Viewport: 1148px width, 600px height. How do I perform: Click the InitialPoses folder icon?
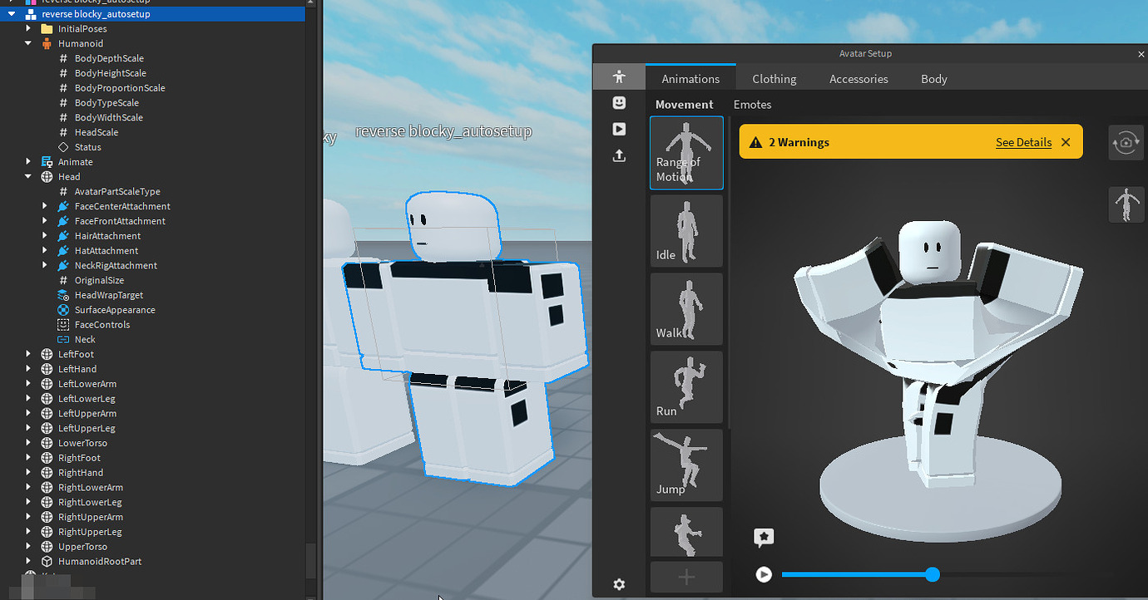[47, 29]
